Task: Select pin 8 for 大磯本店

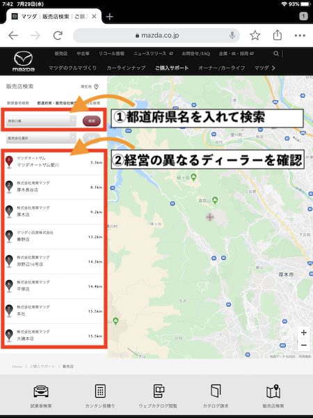Action: [x=9, y=336]
